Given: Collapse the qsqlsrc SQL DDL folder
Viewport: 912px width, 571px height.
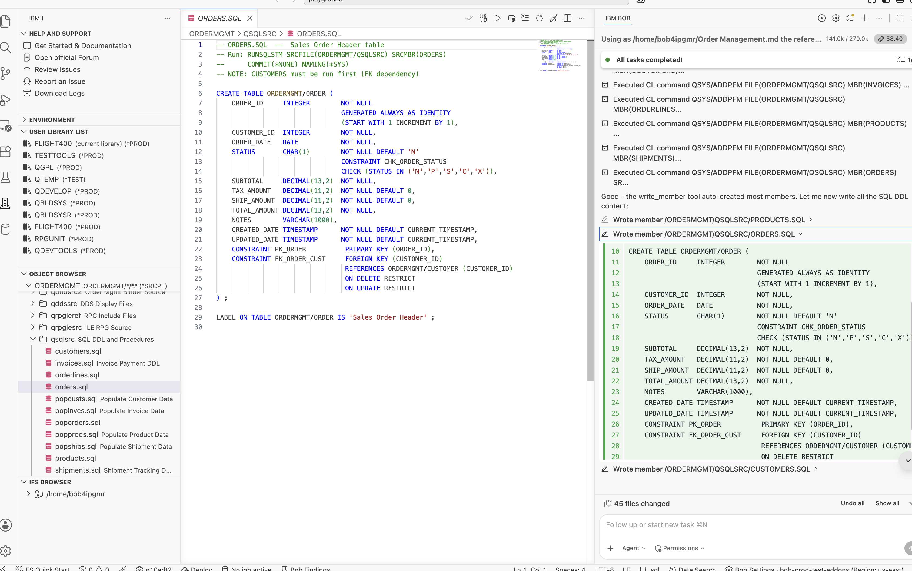Looking at the screenshot, I should point(33,339).
